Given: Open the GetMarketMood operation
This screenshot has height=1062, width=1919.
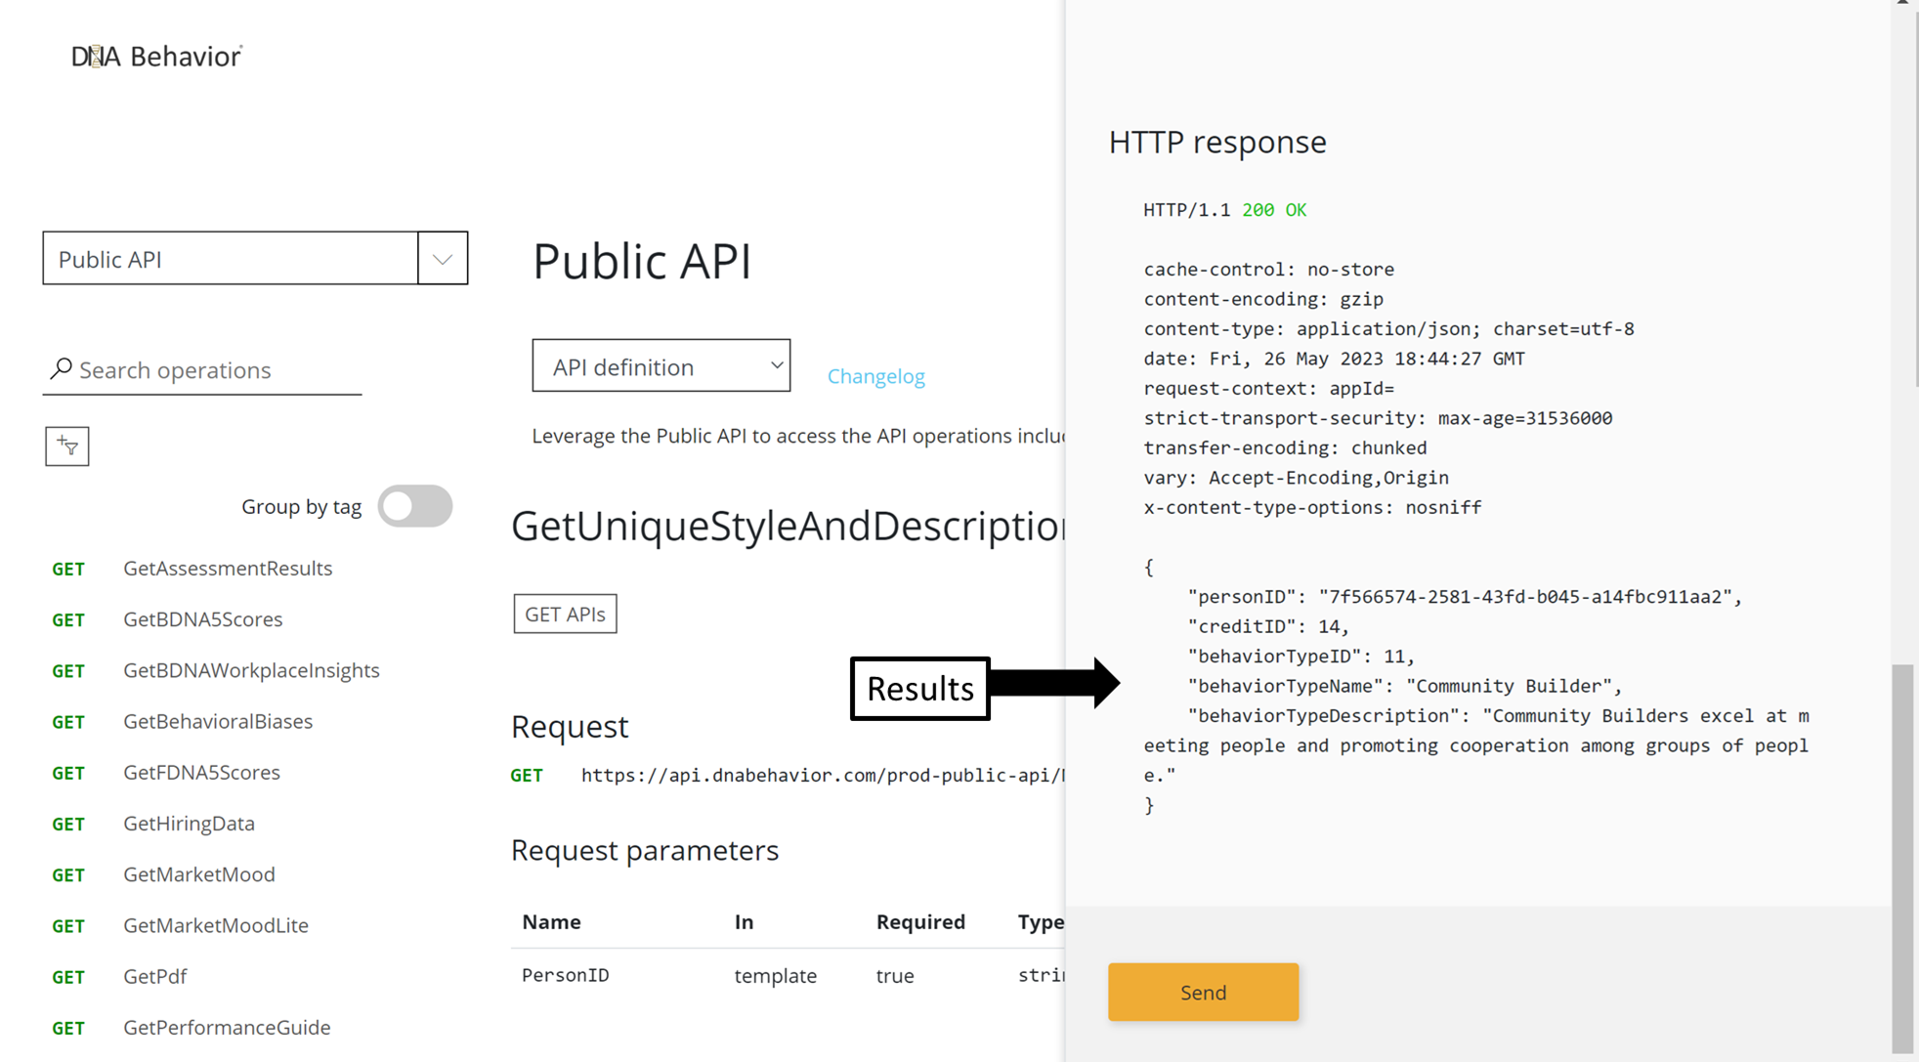Looking at the screenshot, I should tap(199, 874).
